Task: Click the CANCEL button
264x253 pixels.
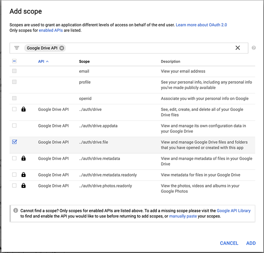Action: tap(229, 243)
